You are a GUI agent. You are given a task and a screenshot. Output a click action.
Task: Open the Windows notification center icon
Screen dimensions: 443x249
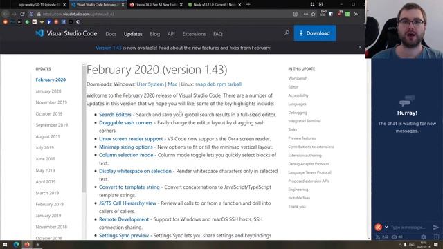point(436,244)
